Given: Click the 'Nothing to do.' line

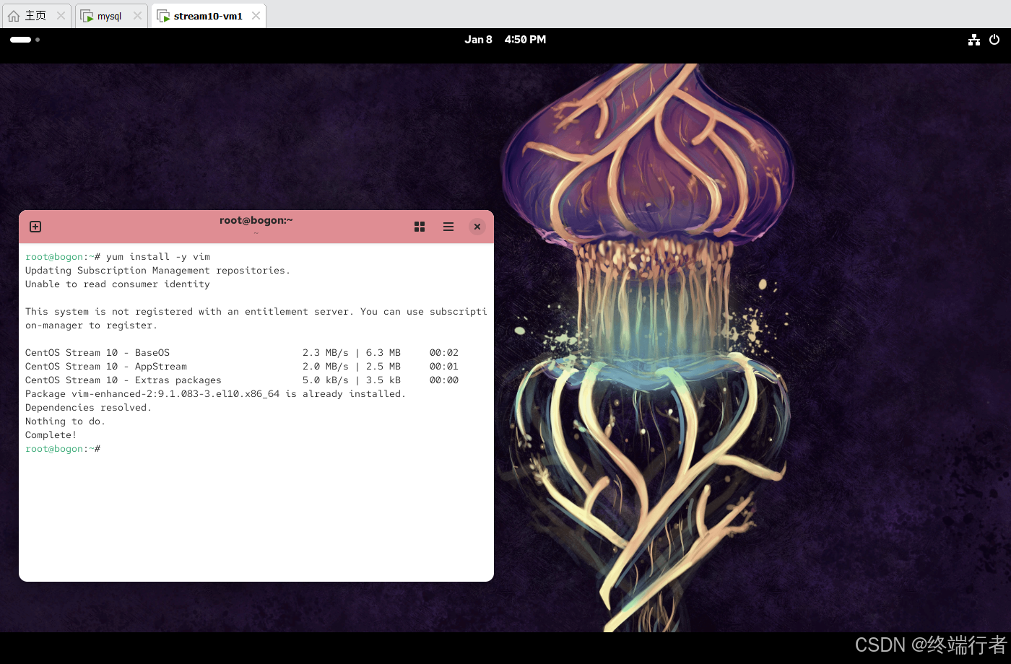Looking at the screenshot, I should coord(65,421).
